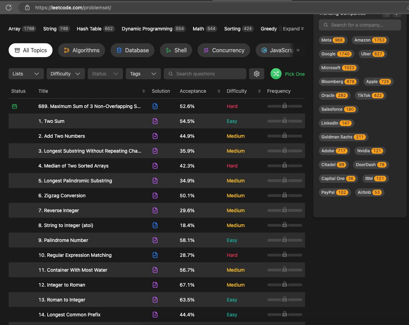Select the All Topics tab
Viewport: 409px width, 325px height.
click(30, 50)
